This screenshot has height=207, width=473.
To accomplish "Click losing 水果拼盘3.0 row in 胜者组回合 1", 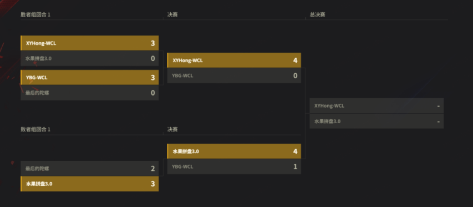I will point(90,58).
